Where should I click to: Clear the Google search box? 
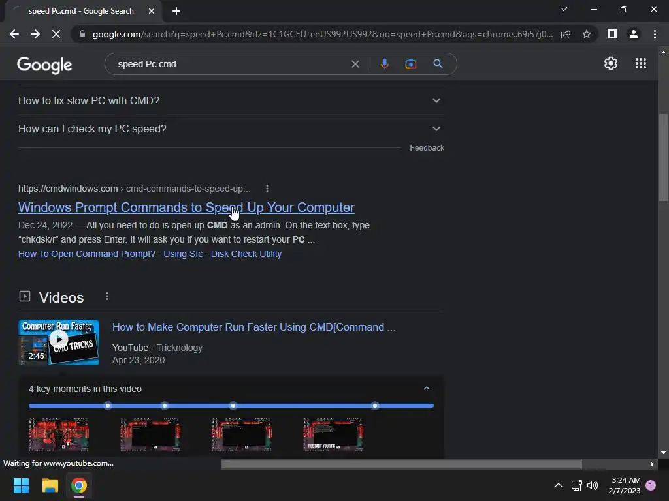click(355, 64)
